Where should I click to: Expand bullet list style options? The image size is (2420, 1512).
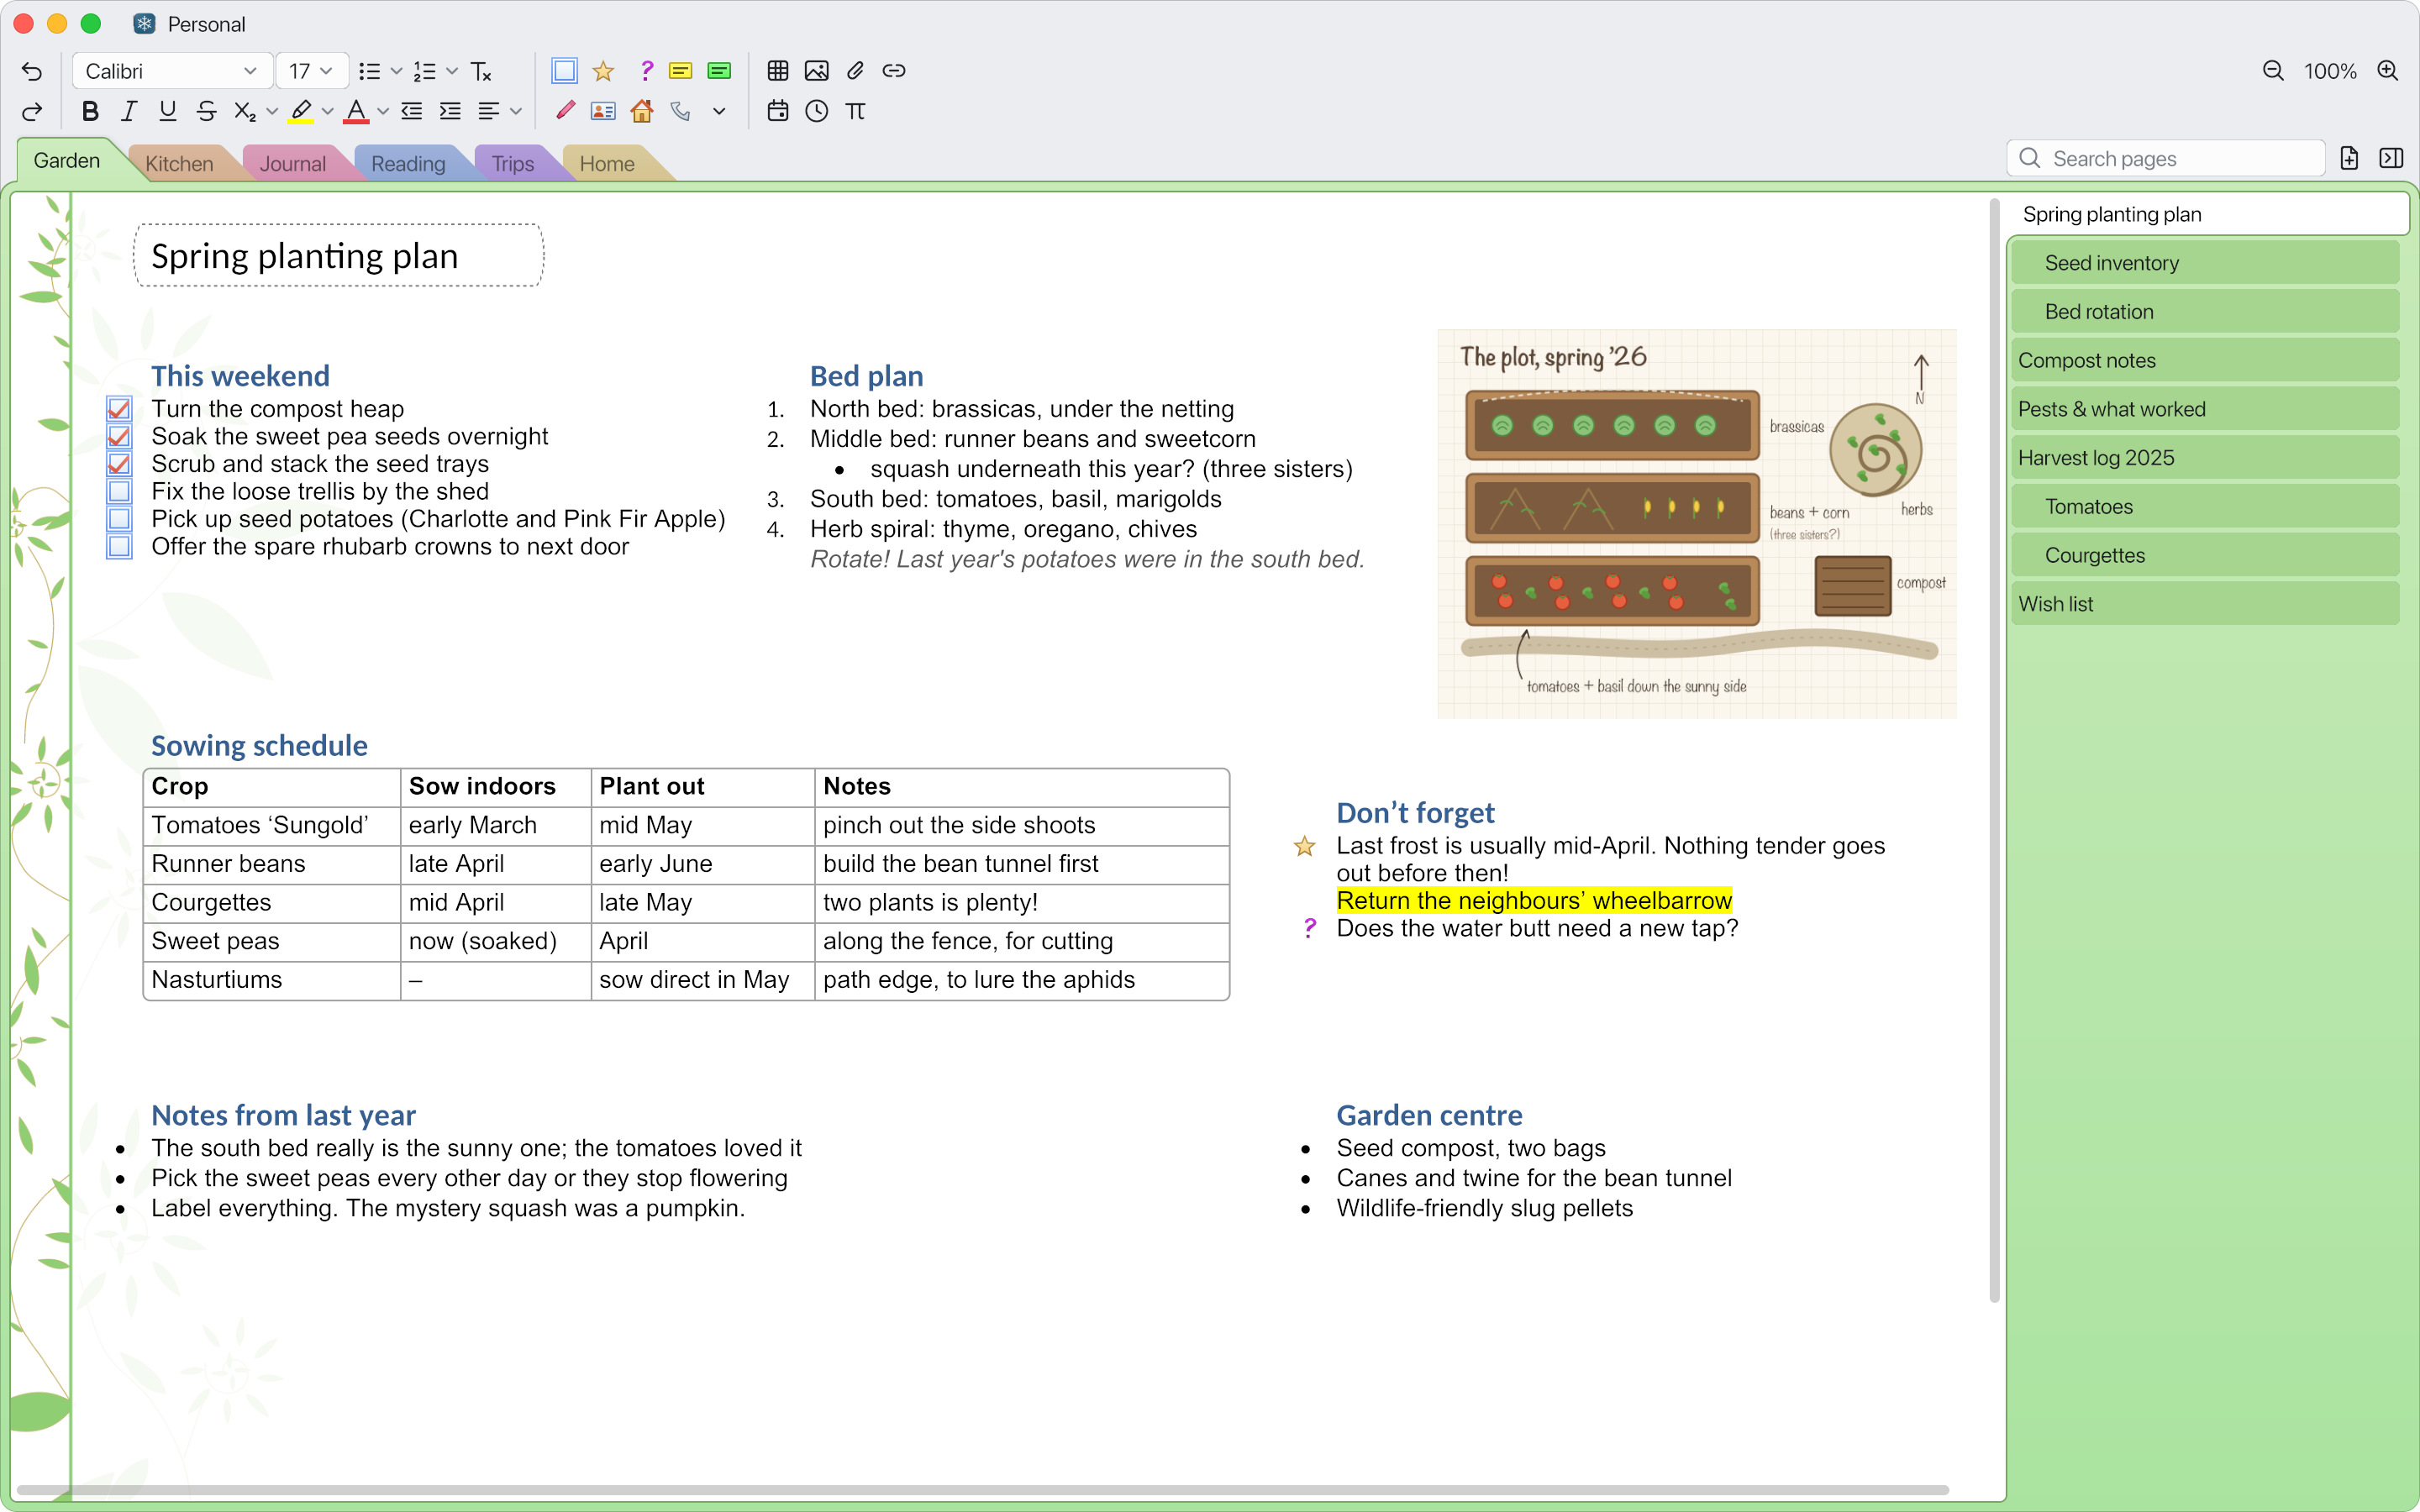pos(396,71)
